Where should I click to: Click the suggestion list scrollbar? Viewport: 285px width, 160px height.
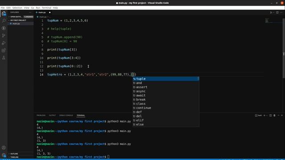tap(198, 79)
